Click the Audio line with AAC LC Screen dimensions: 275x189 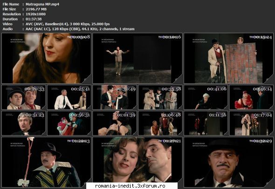(80, 29)
